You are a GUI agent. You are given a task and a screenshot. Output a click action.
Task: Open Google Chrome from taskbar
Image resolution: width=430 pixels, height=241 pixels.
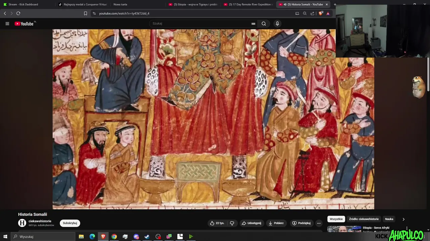(x=114, y=237)
